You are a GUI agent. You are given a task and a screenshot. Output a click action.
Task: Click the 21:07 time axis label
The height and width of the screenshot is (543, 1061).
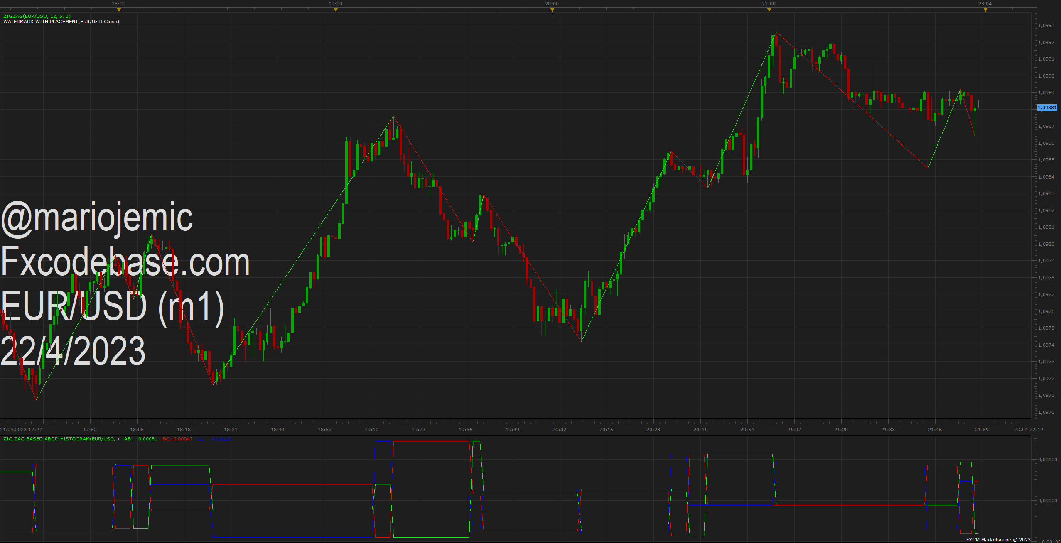[794, 430]
